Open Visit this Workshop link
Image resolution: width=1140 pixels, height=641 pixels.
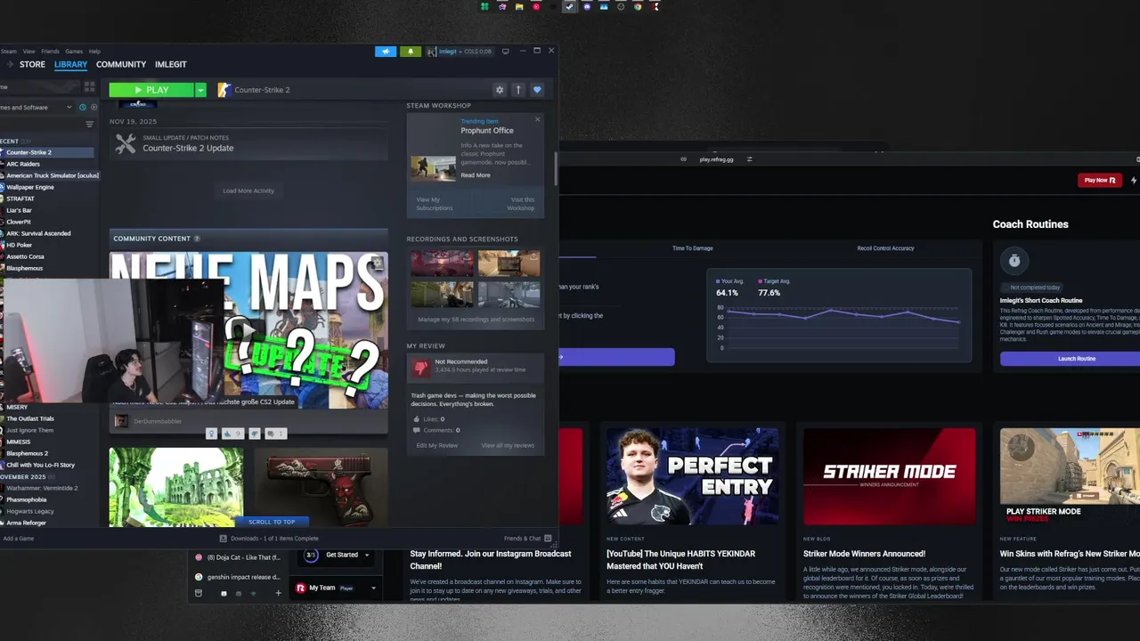pos(522,204)
